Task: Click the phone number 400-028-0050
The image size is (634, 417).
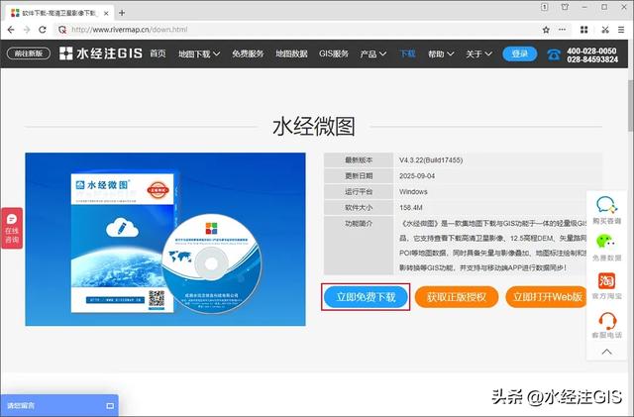Action: [x=591, y=51]
